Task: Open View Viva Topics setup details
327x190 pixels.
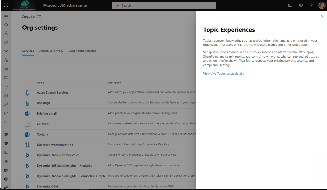Action: [x=223, y=73]
